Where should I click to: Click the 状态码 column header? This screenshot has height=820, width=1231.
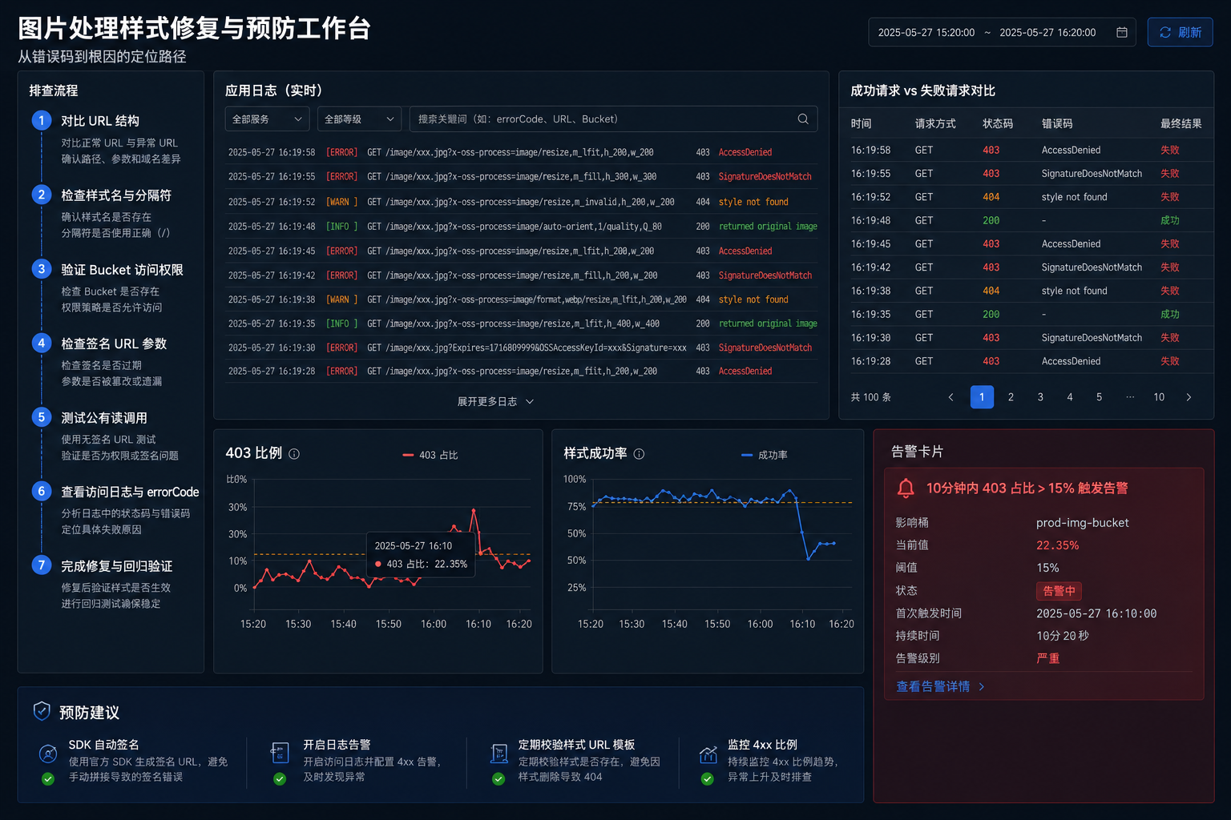point(998,123)
